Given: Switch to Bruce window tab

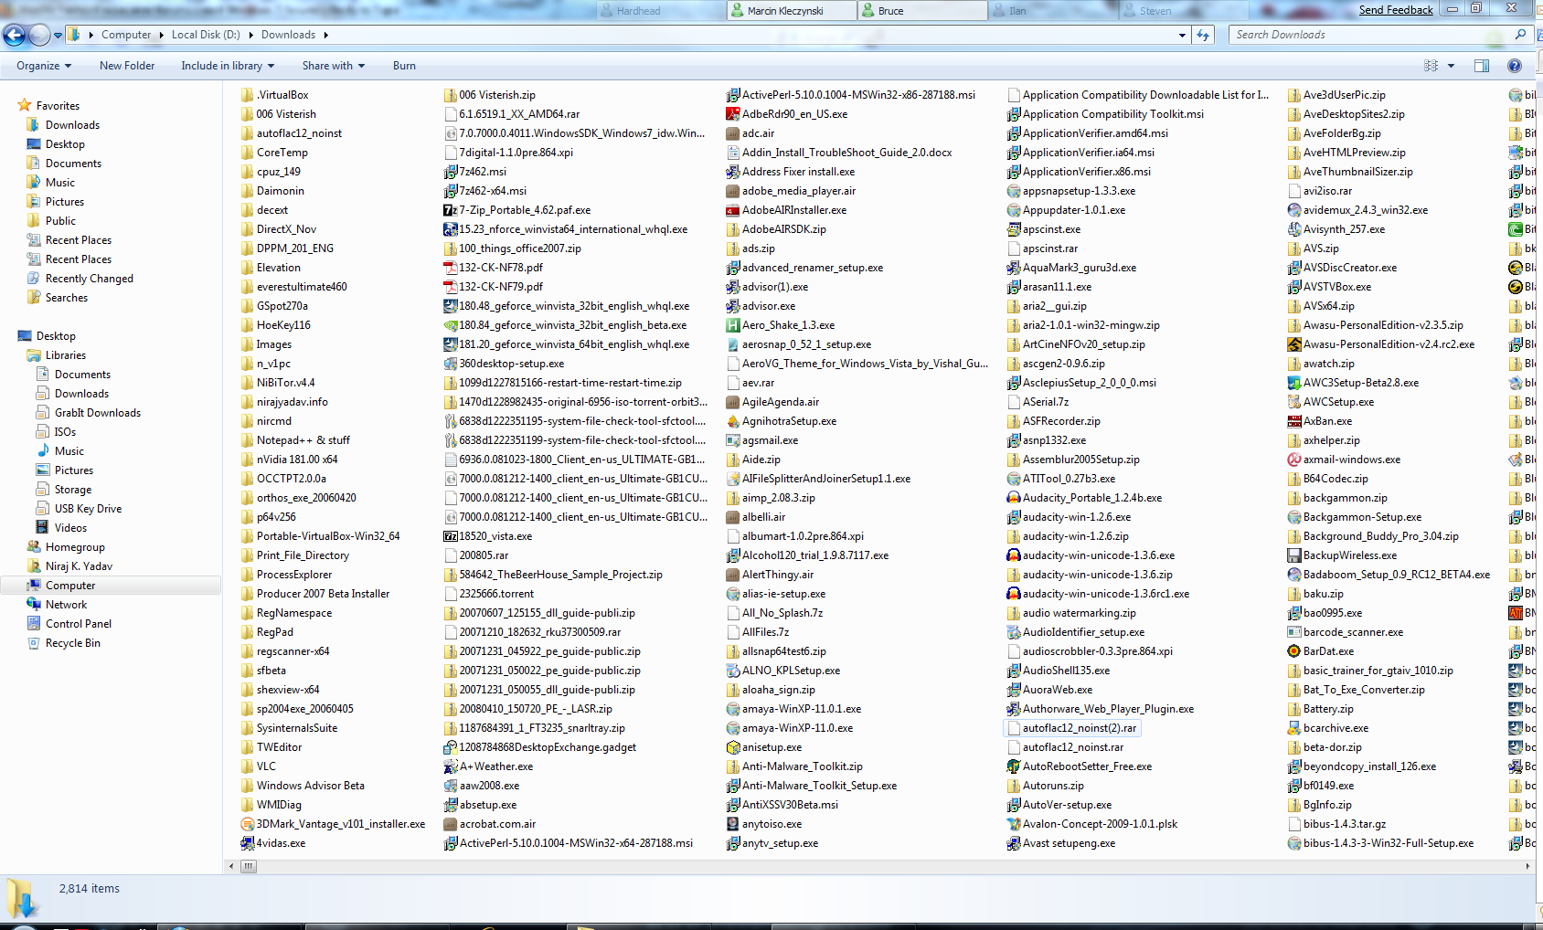Looking at the screenshot, I should point(923,11).
